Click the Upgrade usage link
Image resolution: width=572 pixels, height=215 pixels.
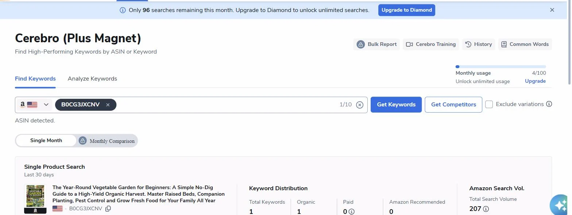pyautogui.click(x=535, y=81)
